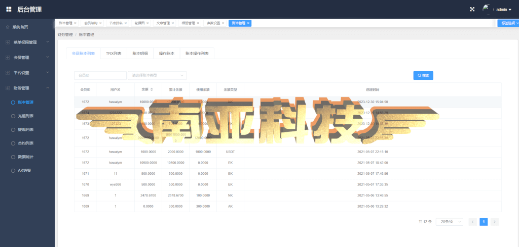Click the blue 搜索 search button
519x247 pixels.
pos(423,76)
